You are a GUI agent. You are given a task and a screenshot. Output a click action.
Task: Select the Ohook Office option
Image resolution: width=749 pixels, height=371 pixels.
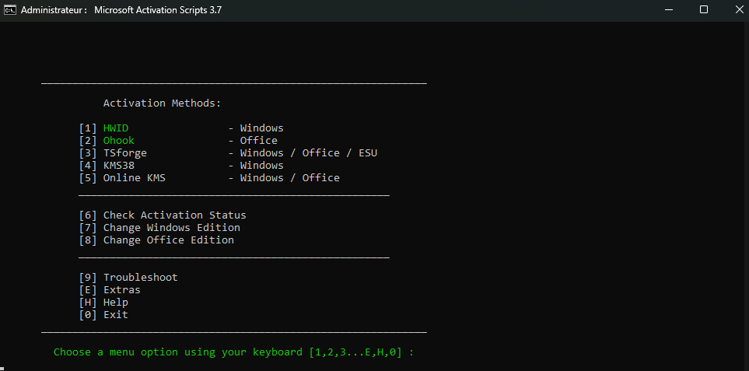[118, 141]
